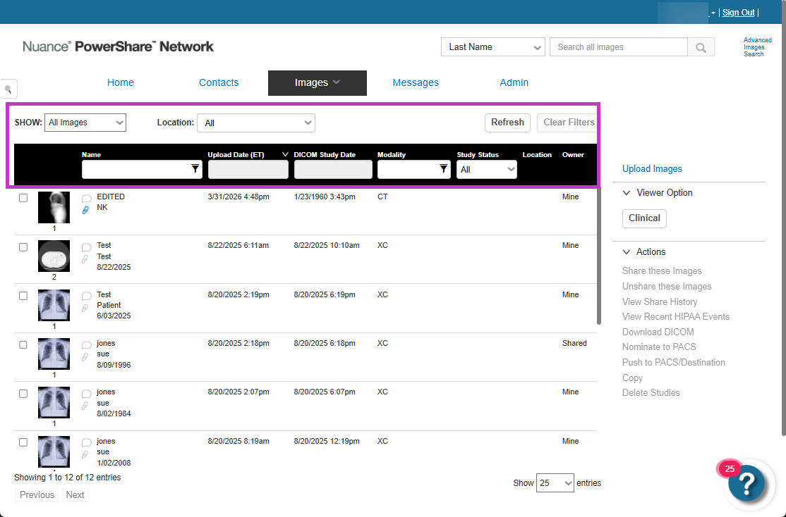Click the chest X-ray thumbnail for Test Patient

(54, 305)
